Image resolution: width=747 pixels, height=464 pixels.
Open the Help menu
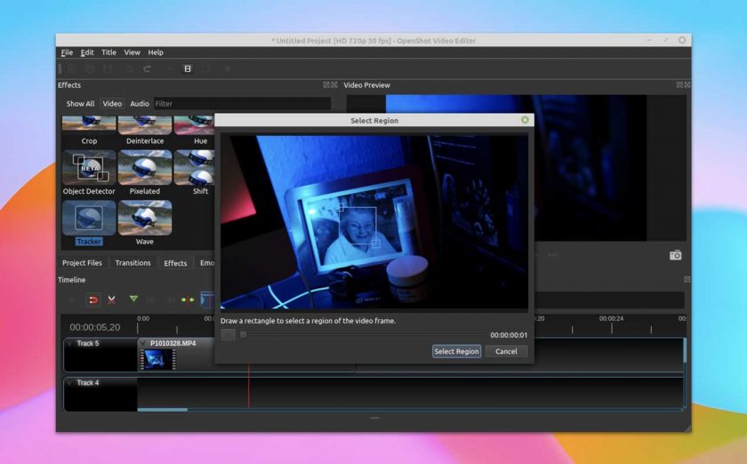[x=156, y=52]
